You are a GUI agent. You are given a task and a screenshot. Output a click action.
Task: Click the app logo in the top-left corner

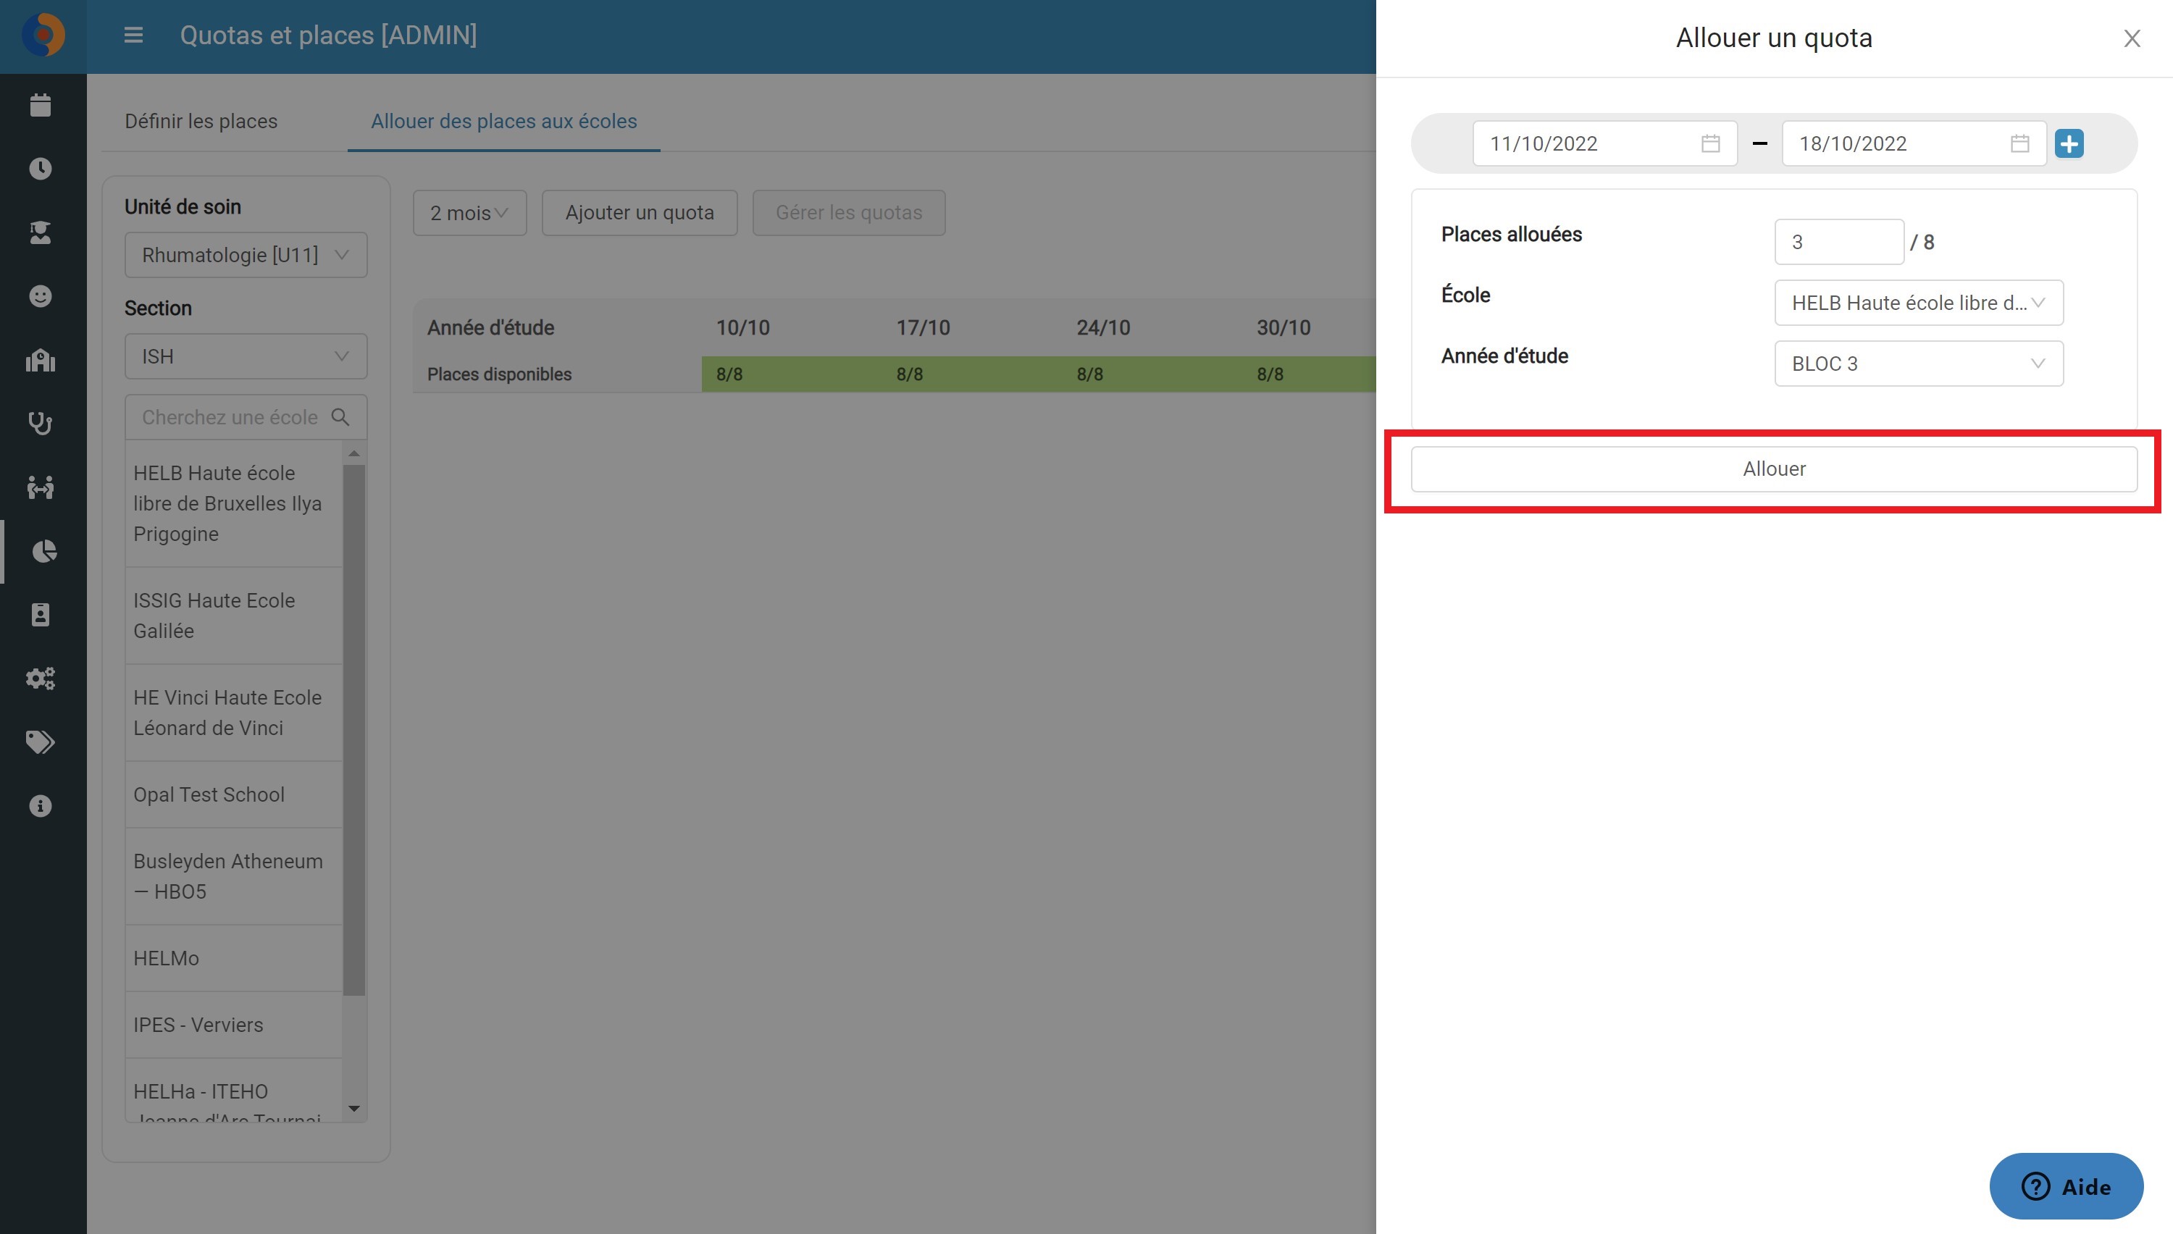click(43, 35)
